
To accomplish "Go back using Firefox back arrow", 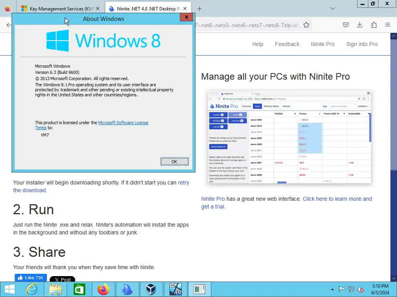I will pyautogui.click(x=9, y=25).
